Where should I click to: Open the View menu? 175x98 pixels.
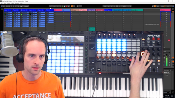pyautogui.click(x=13, y=3)
